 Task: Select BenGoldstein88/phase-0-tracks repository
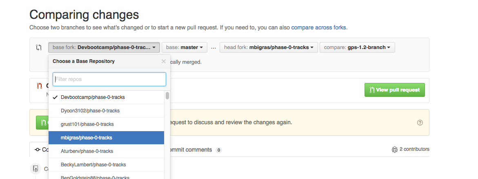coord(107,176)
